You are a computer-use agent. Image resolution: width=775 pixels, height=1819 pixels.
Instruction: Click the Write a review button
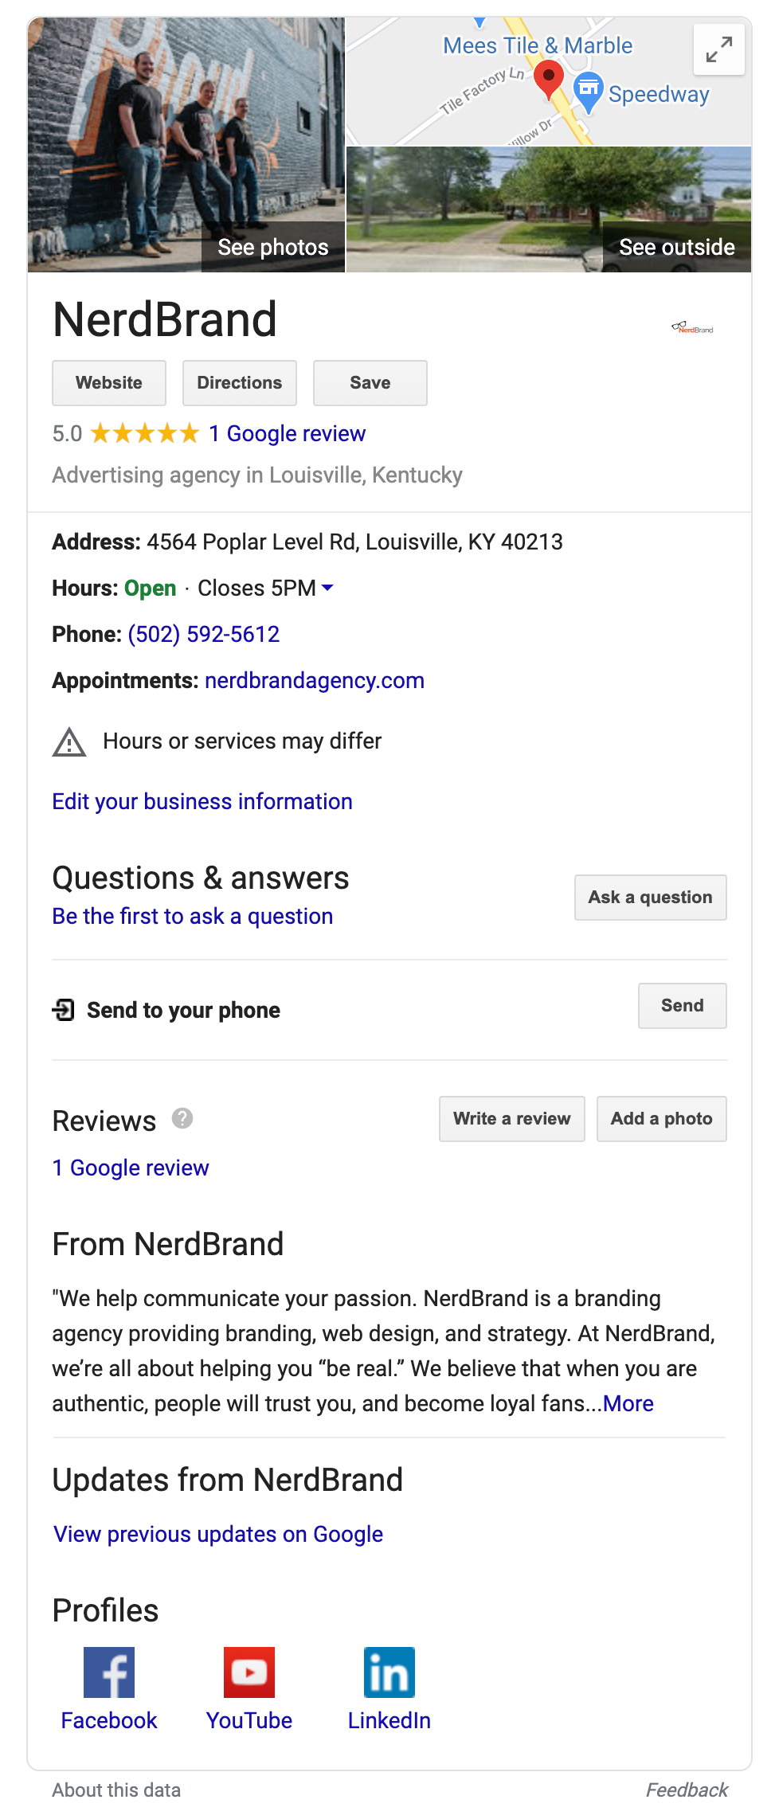coord(512,1119)
